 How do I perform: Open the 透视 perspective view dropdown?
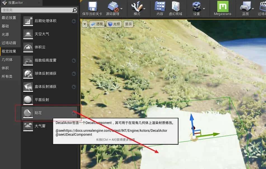click(97, 24)
